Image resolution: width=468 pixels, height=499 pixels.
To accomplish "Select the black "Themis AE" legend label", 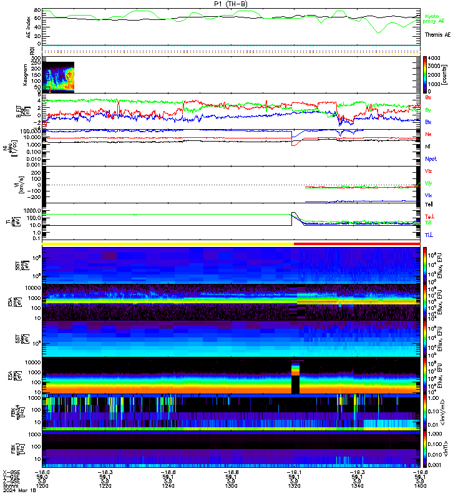I will [437, 35].
